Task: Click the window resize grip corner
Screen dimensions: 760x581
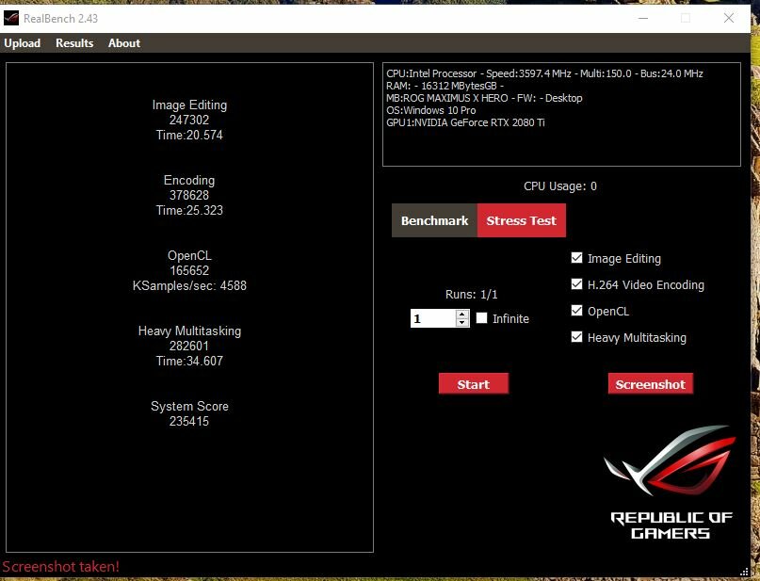Action: (745, 573)
